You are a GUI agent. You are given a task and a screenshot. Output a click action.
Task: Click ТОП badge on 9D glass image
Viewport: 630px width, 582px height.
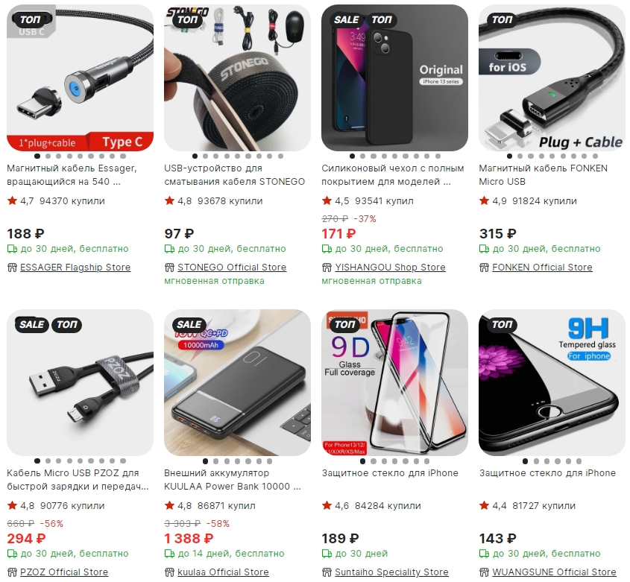click(345, 325)
